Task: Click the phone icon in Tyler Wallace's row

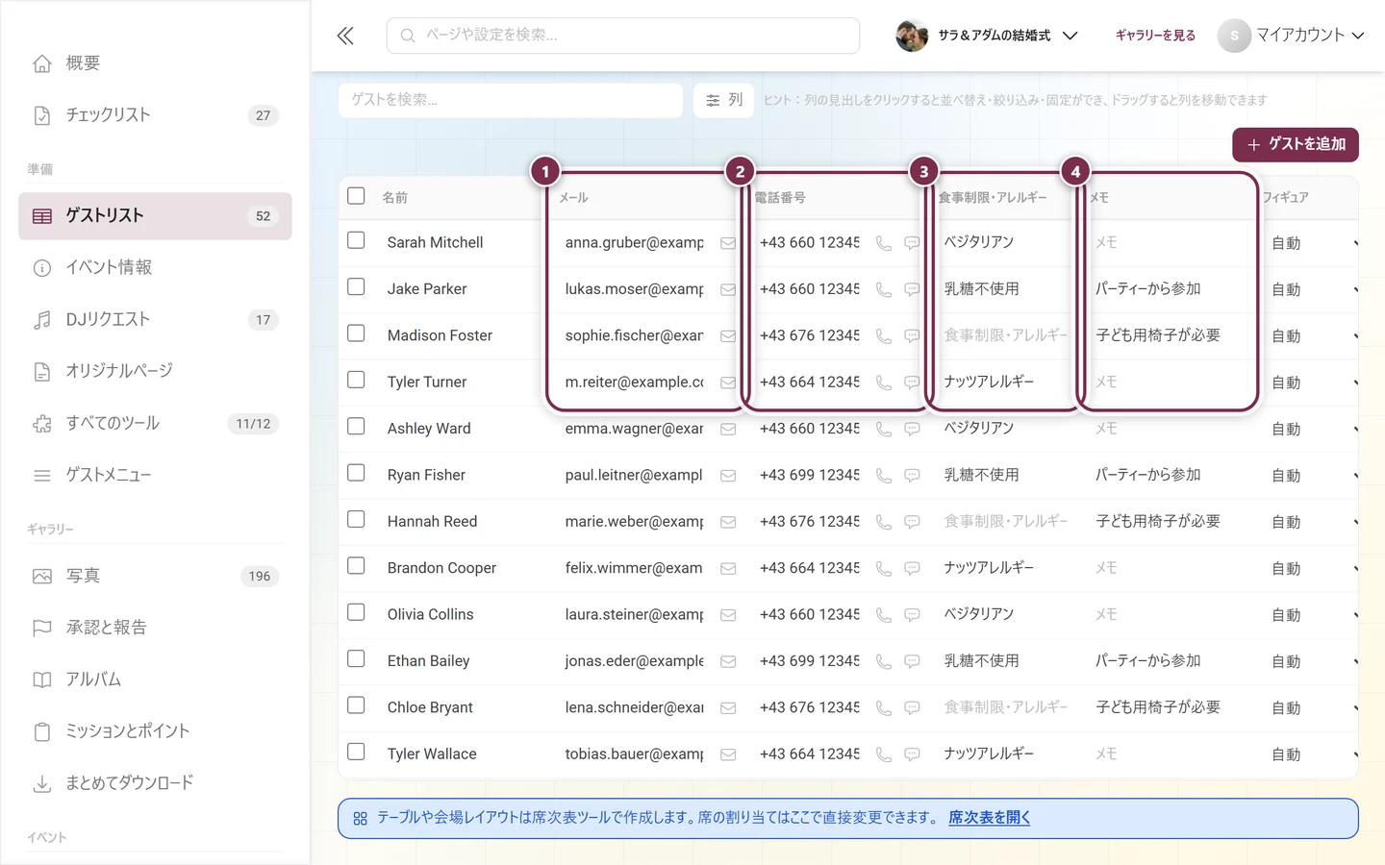Action: (884, 754)
